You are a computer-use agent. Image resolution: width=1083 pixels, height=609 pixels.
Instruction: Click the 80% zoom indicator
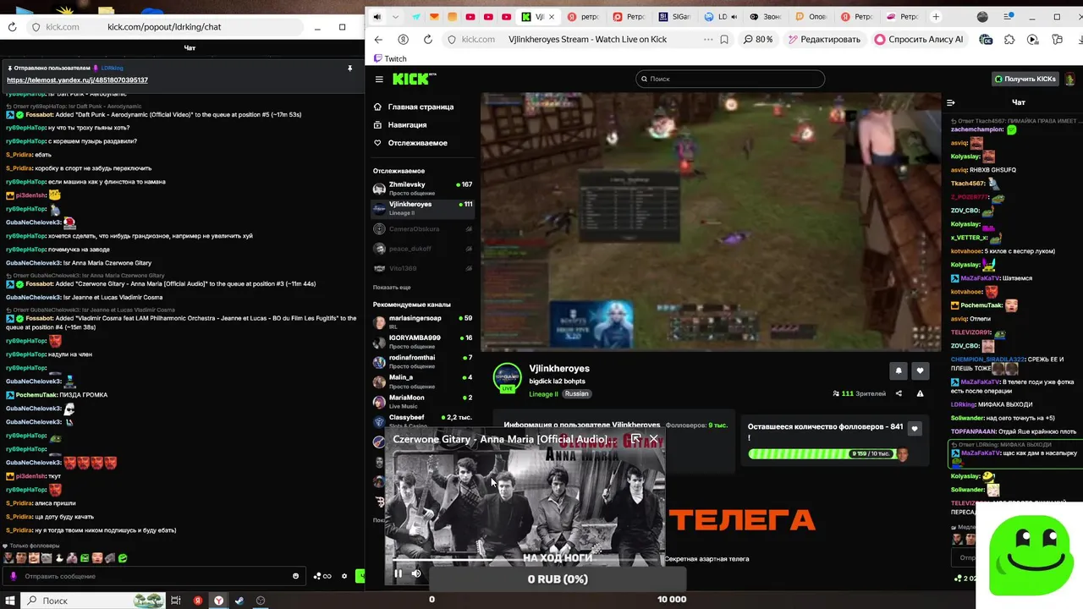point(758,39)
